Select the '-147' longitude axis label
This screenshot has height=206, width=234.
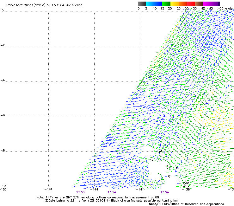[48, 190]
